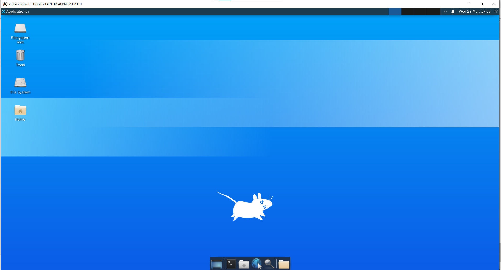Screen dimensions: 501x270
Task: Click the Show Desktop icon in the dock
Action: (217, 264)
